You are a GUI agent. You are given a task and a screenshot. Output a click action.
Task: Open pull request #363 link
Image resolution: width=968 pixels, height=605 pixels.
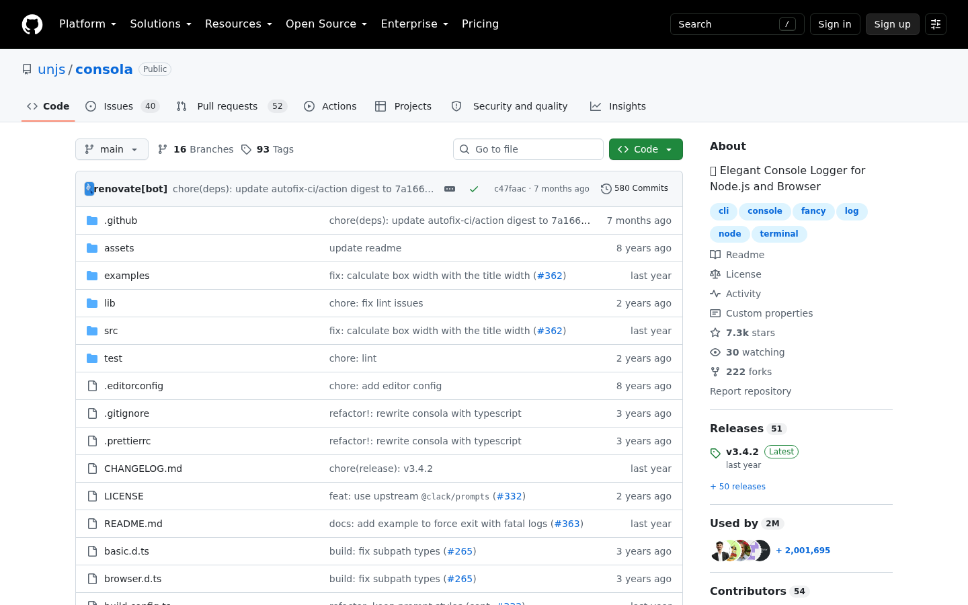567,524
